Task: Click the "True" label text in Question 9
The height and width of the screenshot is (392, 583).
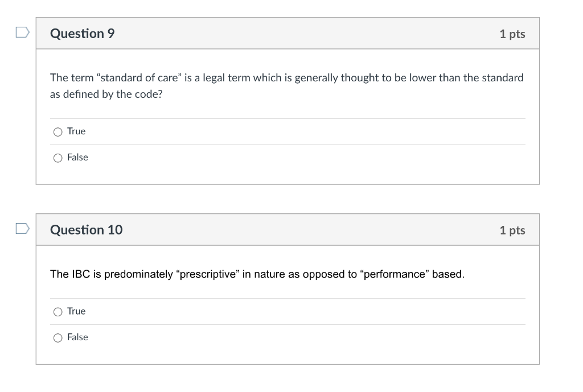Action: coord(76,131)
